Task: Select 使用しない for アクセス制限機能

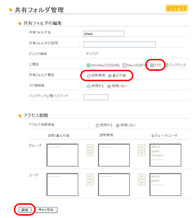Action: 118,125
